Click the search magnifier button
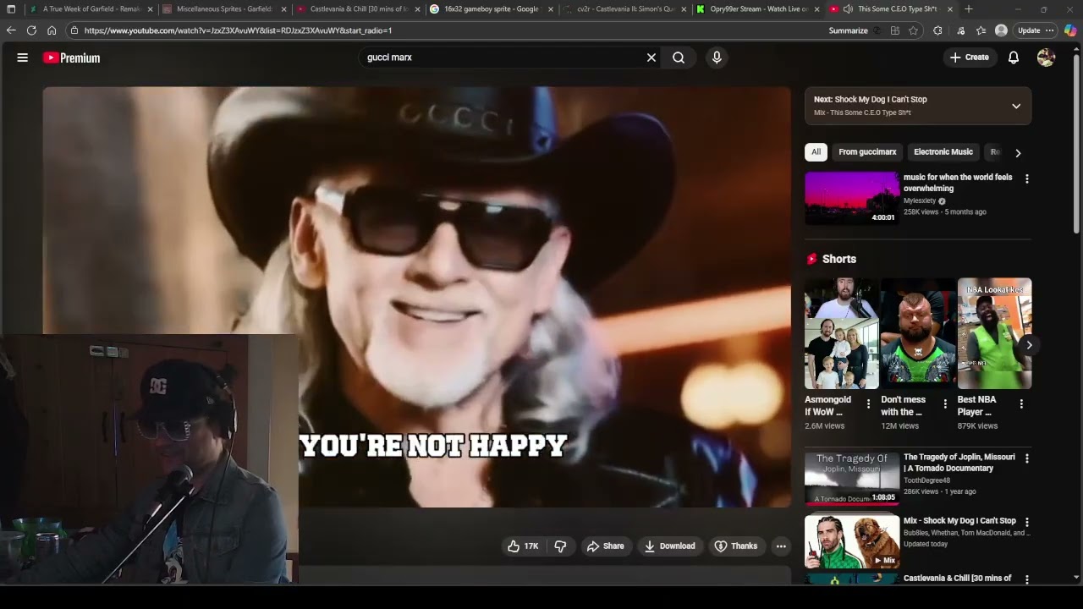This screenshot has width=1083, height=609. pos(679,58)
